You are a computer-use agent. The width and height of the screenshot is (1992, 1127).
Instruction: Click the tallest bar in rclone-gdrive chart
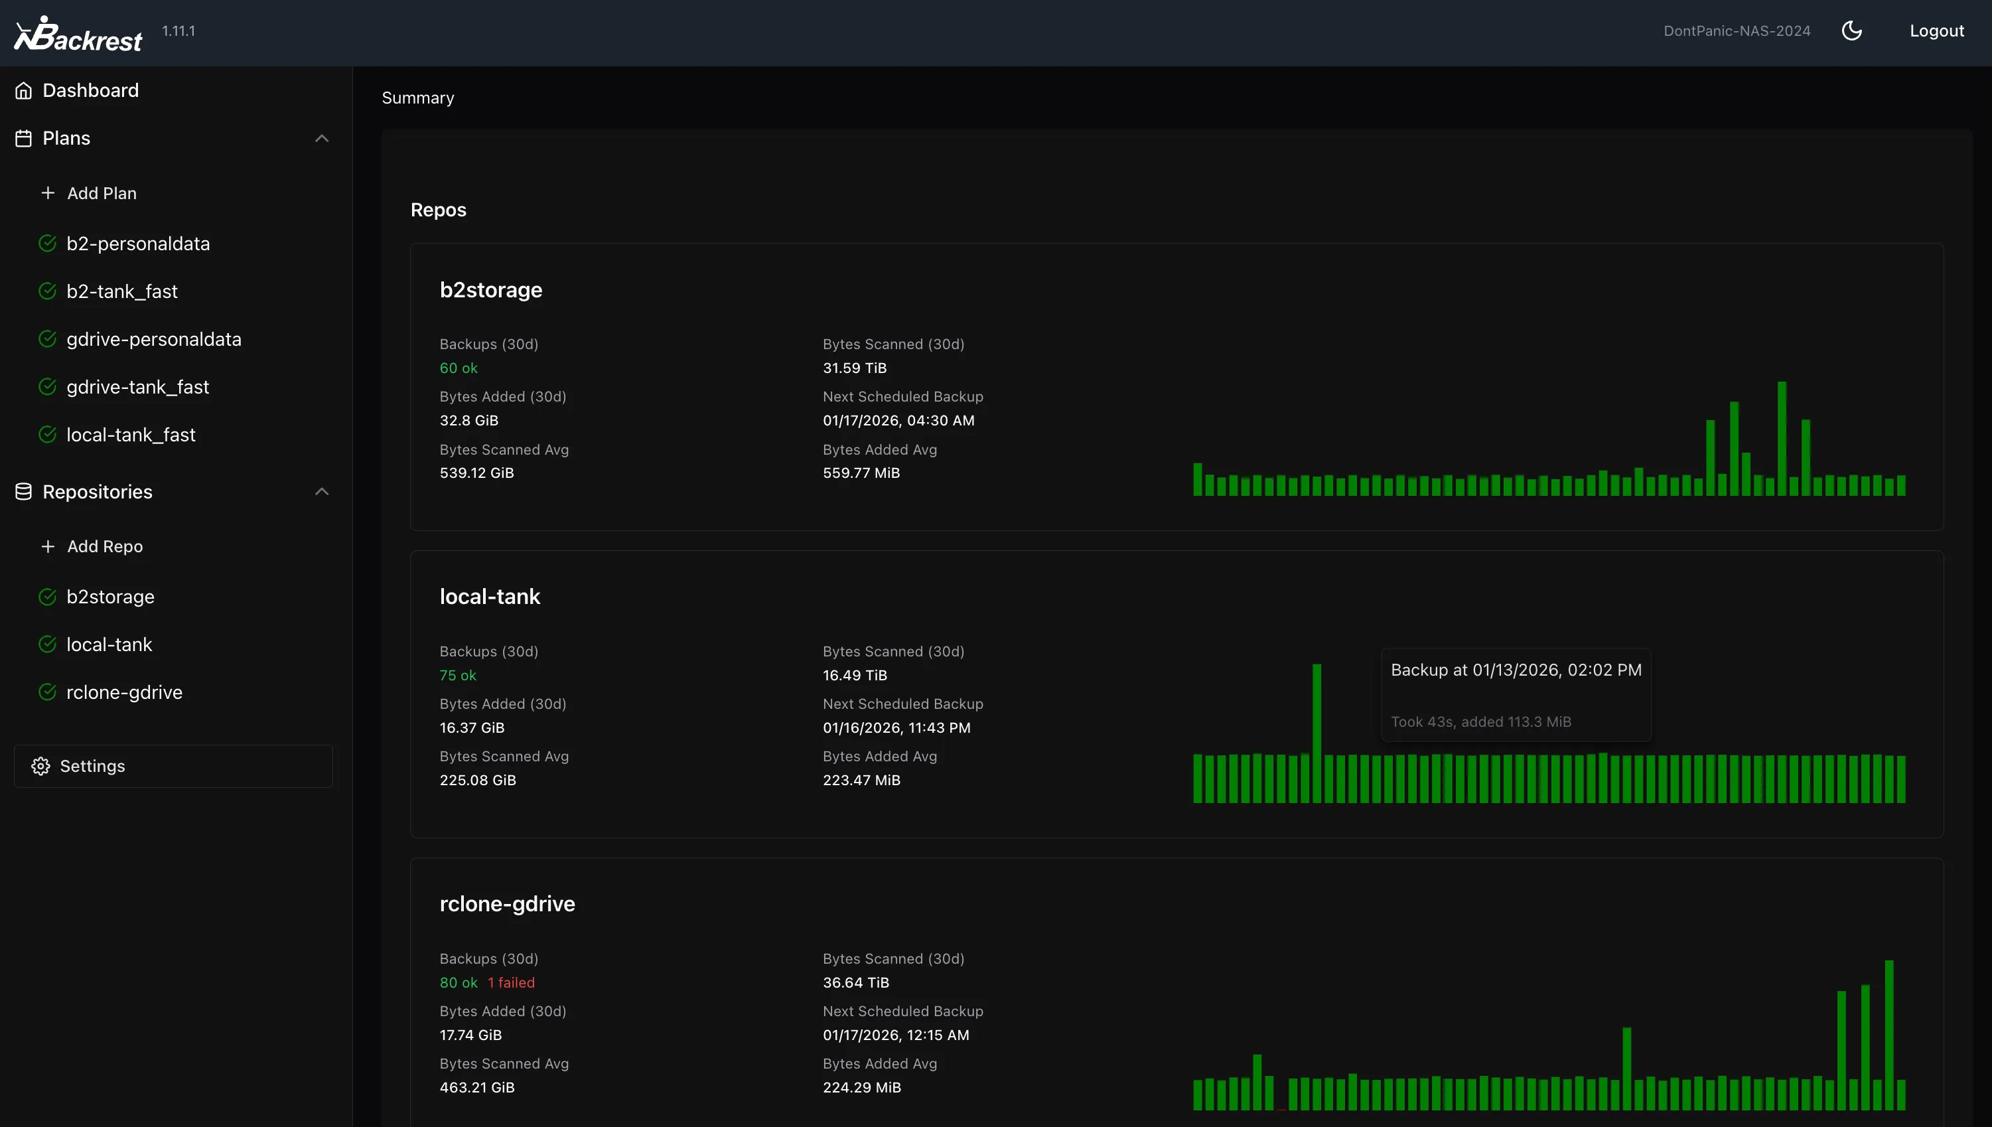tap(1888, 1035)
